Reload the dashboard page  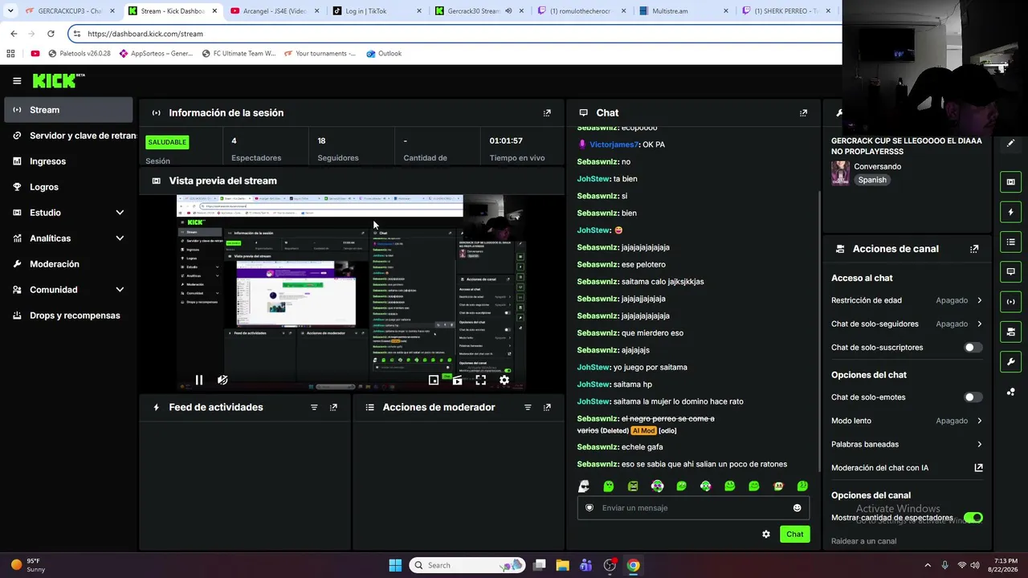click(51, 34)
